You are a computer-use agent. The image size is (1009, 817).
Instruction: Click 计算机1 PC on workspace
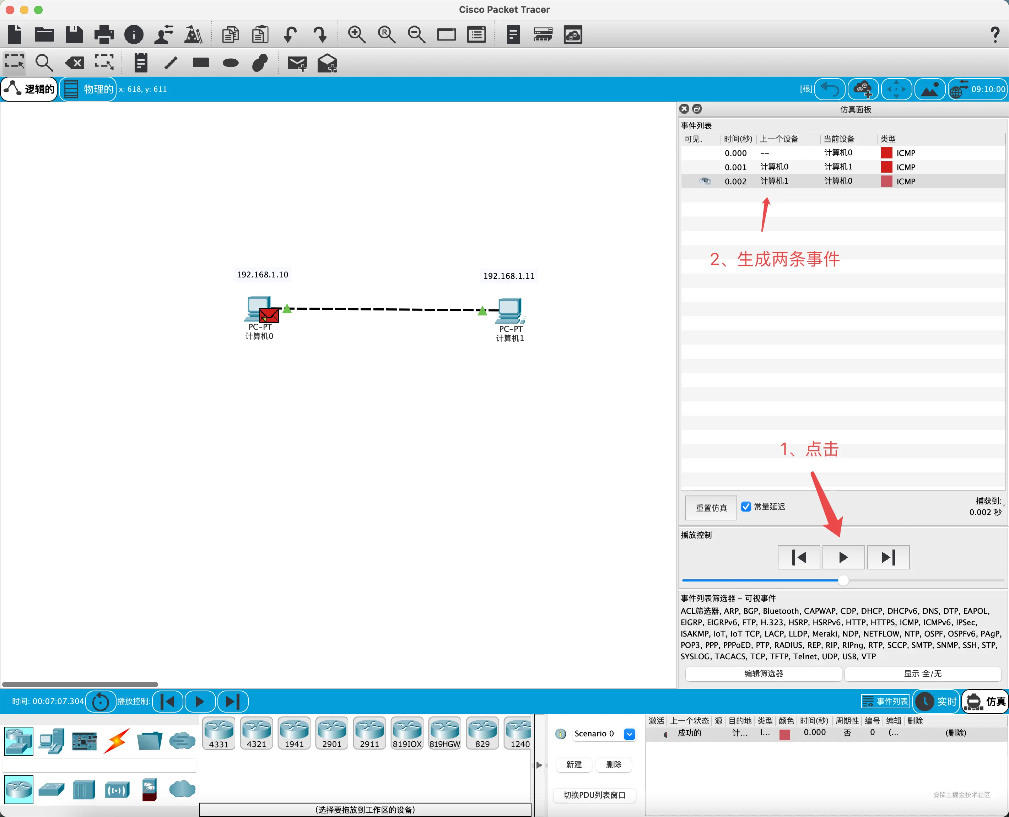point(510,310)
